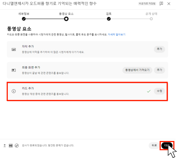Click the end screen icon beside 최종 화면 추가
This screenshot has width=177, height=158.
coord(14,70)
